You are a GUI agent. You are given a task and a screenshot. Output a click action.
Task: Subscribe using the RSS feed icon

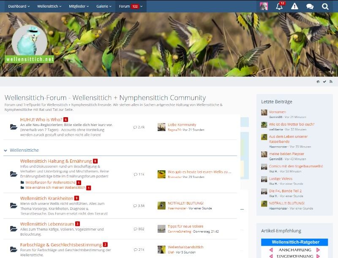[331, 81]
